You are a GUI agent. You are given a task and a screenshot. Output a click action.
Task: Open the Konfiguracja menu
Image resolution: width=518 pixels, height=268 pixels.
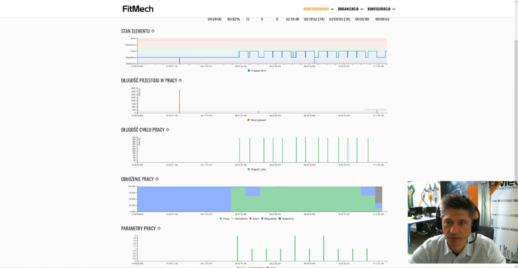381,9
